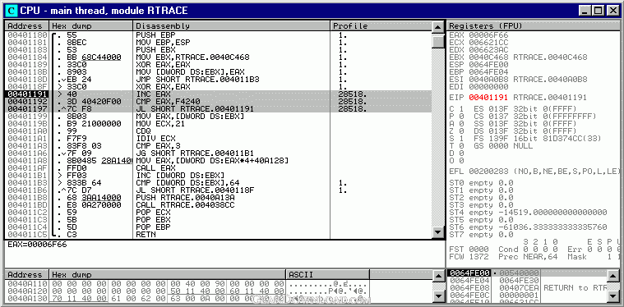Viewport: 624px width, 307px height.
Task: Click the stack pane scroll up arrow
Action: point(613,275)
